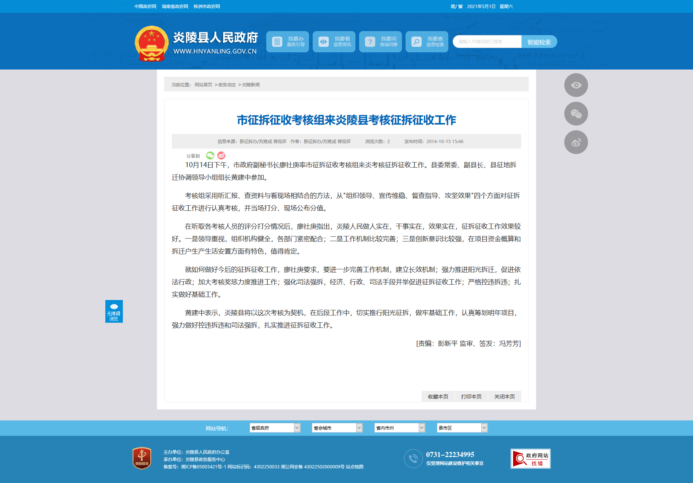Screen dimensions: 693x483
Task: Click the Weibo share icon under the title
Action: point(221,156)
